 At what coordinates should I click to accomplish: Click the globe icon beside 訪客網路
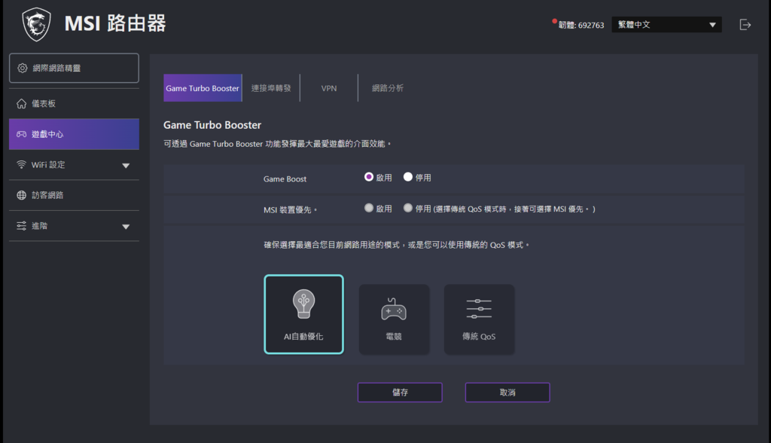[22, 195]
